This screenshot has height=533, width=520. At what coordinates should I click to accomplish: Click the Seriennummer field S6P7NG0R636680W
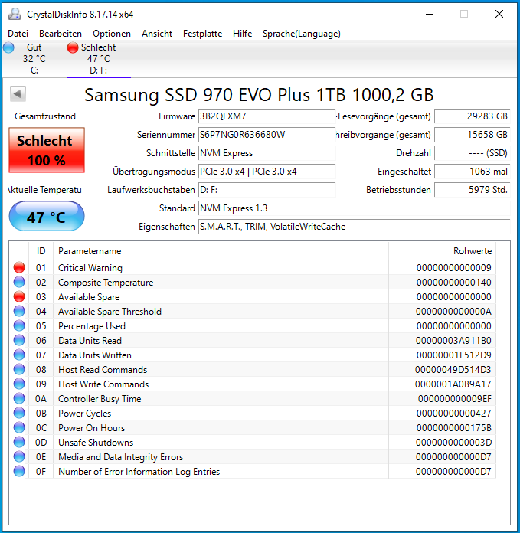[267, 135]
